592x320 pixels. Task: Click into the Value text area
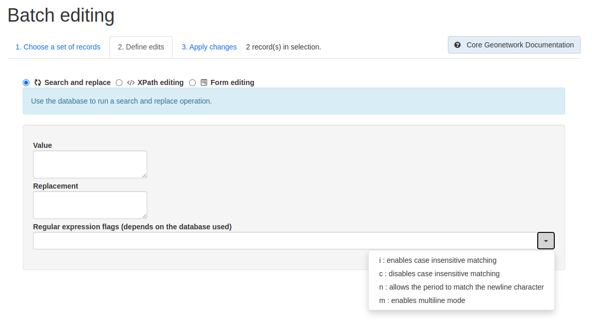(x=90, y=164)
